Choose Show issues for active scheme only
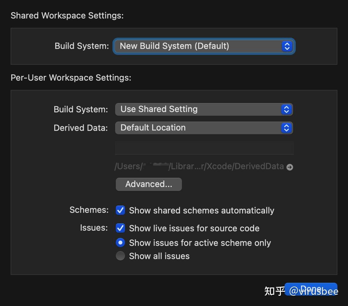 pyautogui.click(x=120, y=243)
